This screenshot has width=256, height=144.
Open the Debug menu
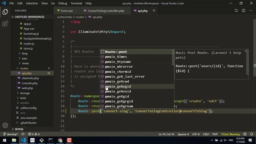coord(63,3)
